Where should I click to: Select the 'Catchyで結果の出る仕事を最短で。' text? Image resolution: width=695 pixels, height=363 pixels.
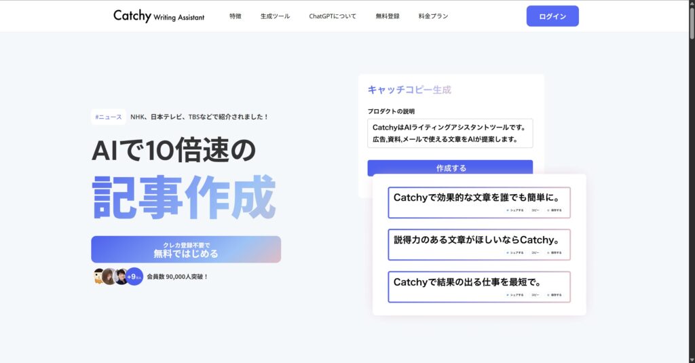point(467,282)
